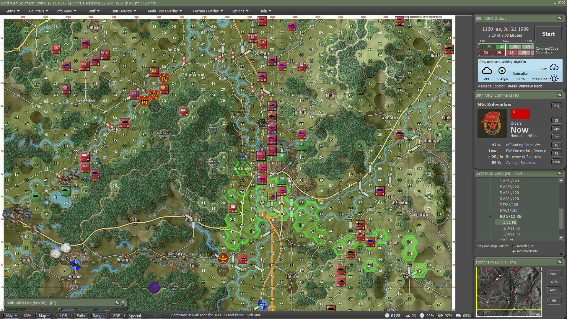
Task: Select the Resubordinate radio button
Action: coord(514,251)
